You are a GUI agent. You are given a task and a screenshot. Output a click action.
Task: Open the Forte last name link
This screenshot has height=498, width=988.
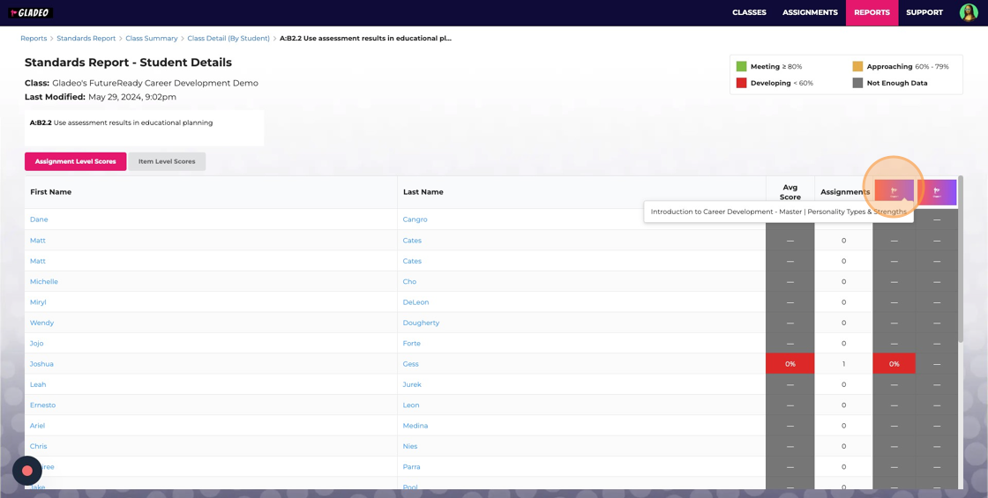tap(411, 344)
